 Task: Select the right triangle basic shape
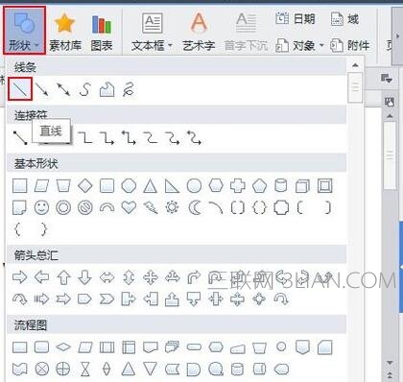(172, 186)
